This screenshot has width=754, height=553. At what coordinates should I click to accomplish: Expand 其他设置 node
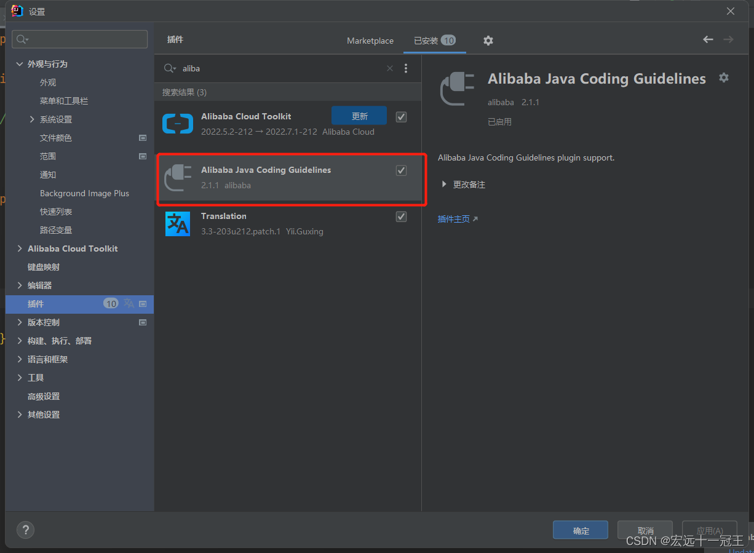(x=20, y=415)
